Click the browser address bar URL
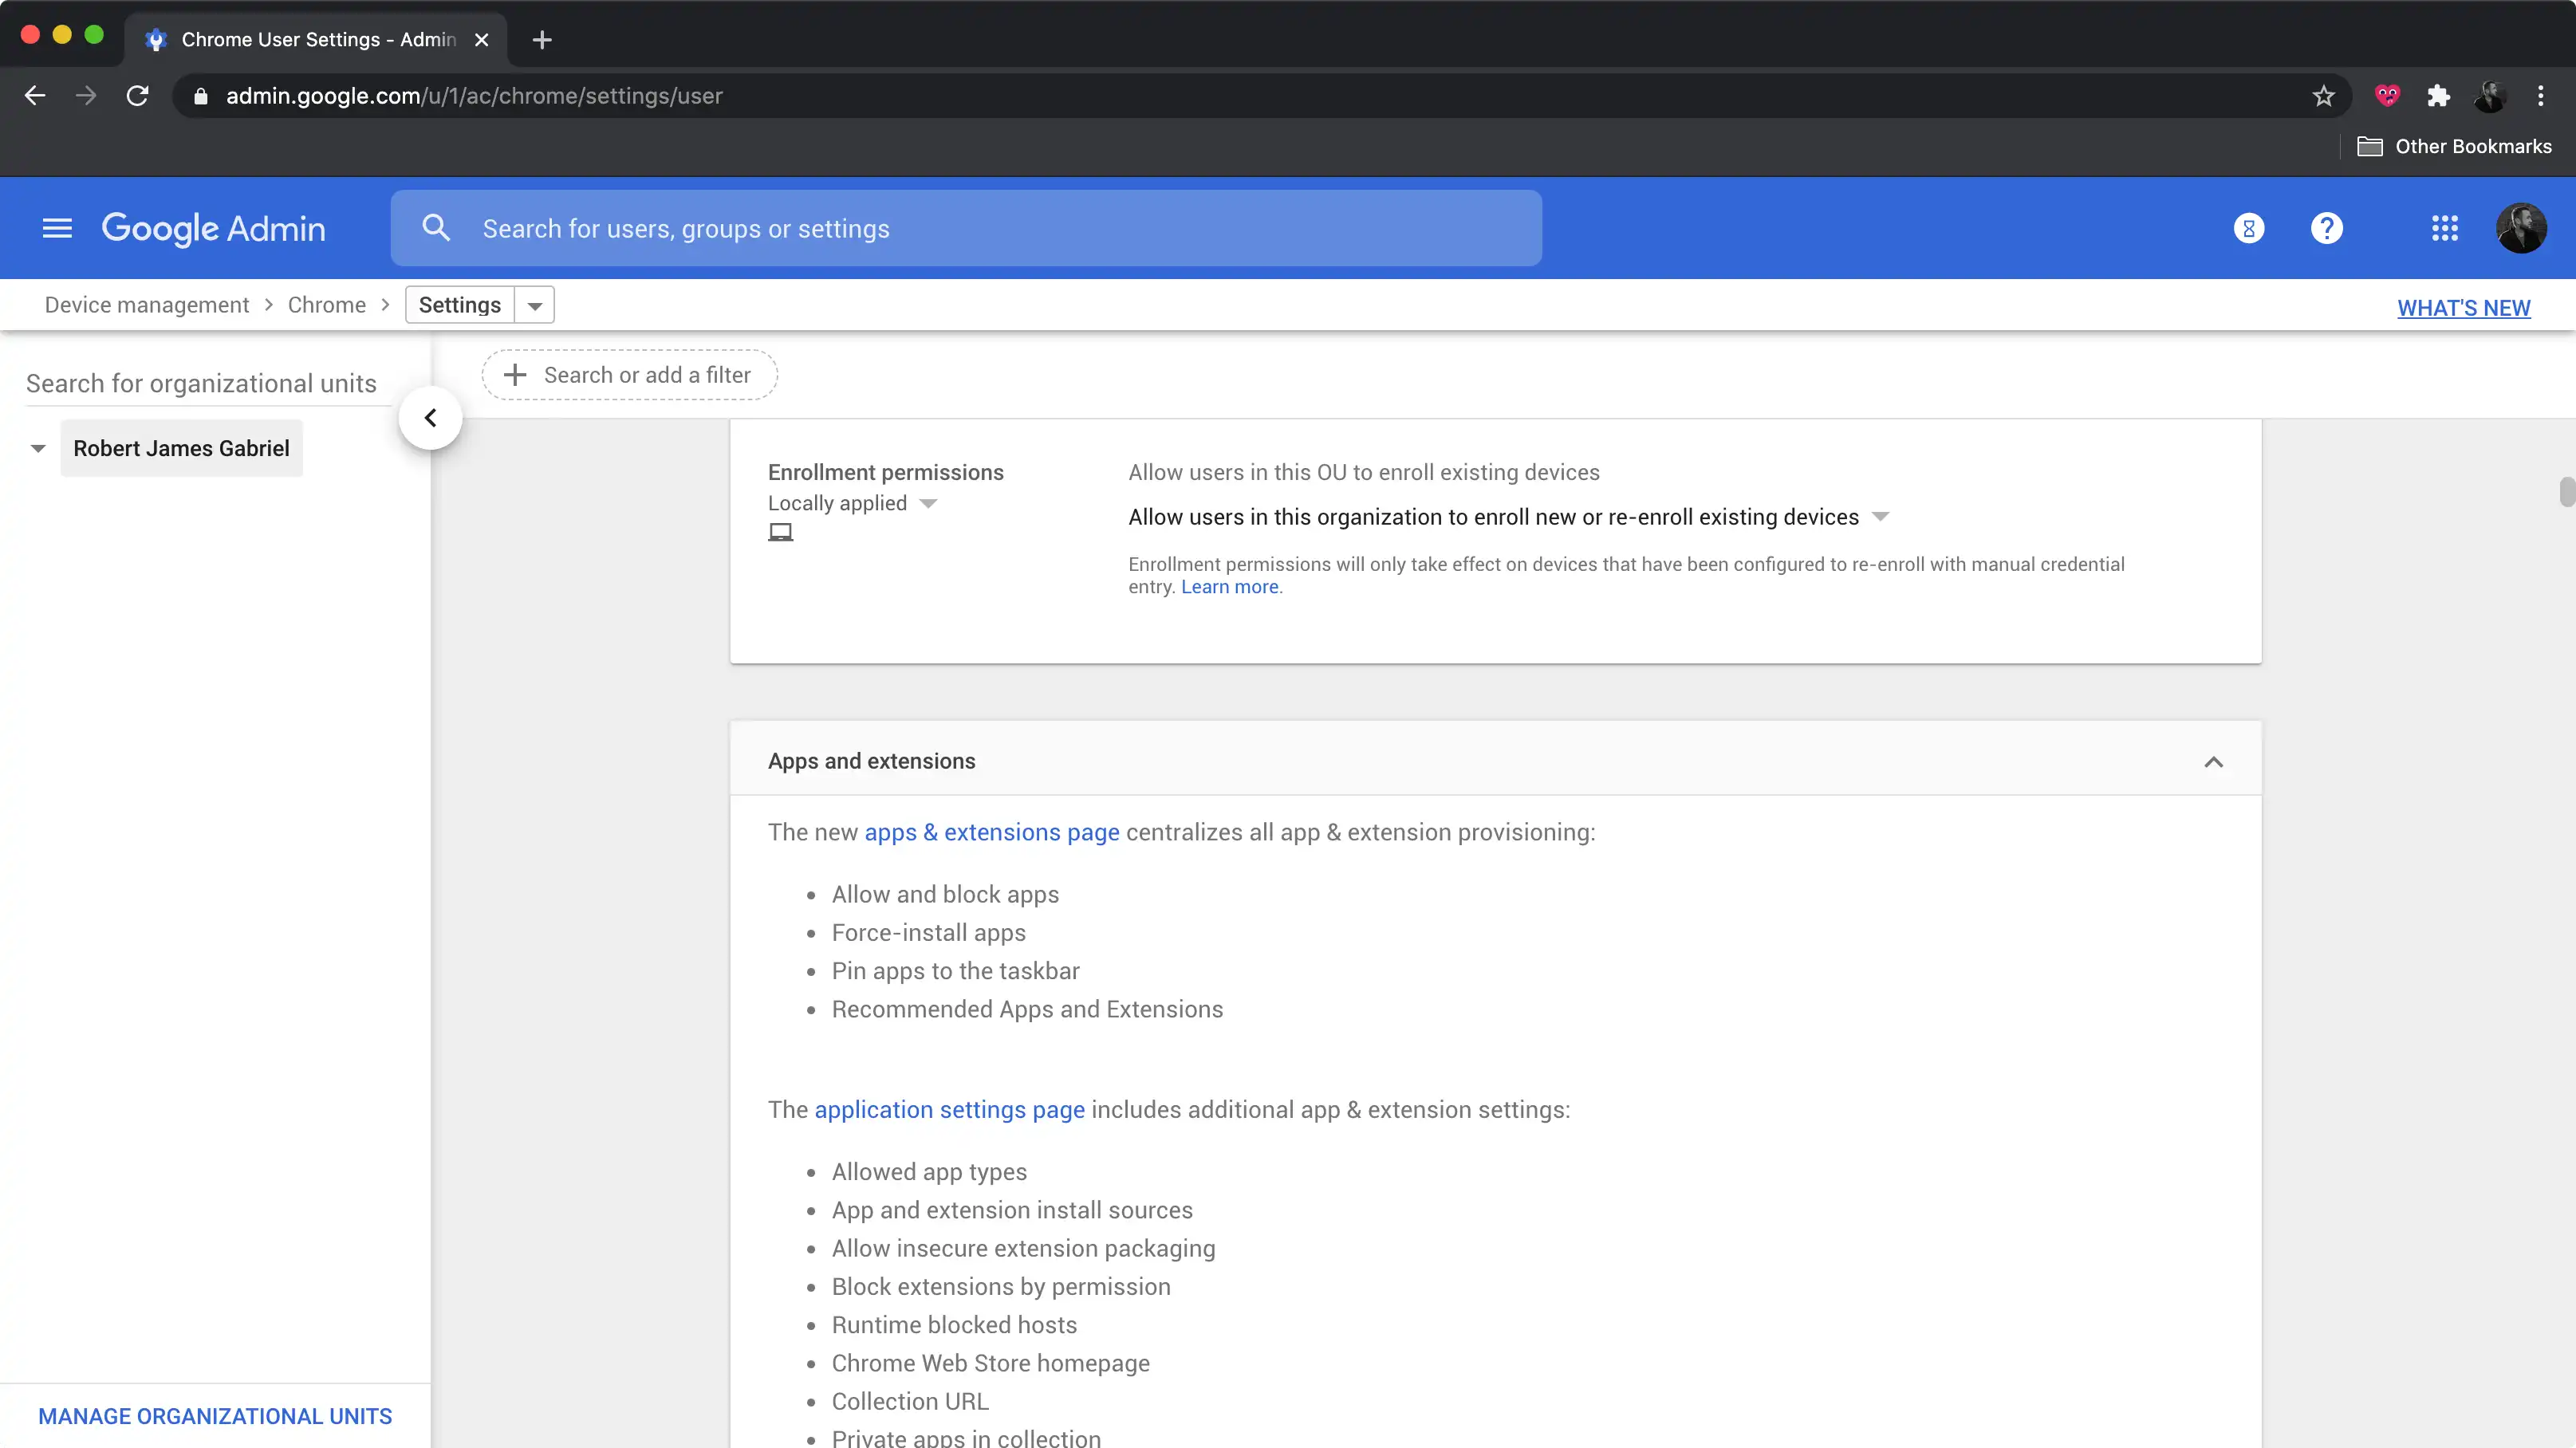Screen dimensions: 2576x1448 pyautogui.click(x=474, y=96)
